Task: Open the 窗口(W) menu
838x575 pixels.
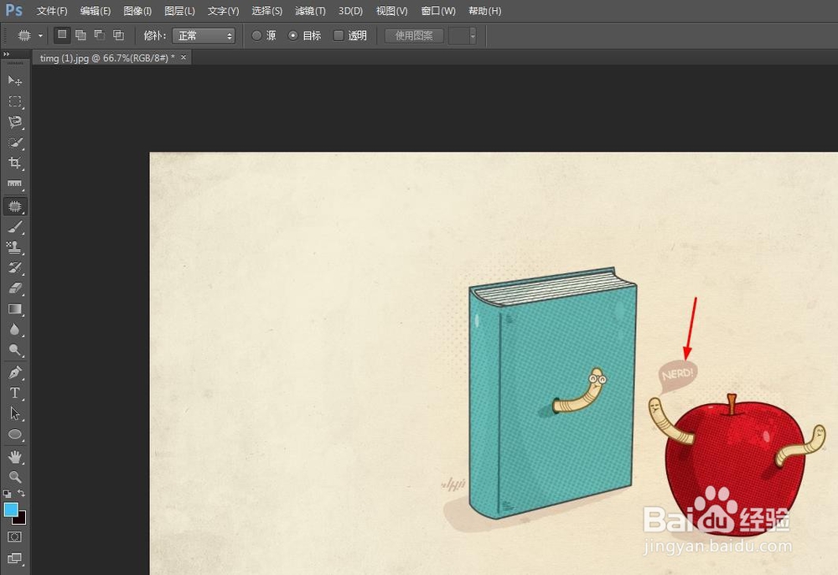Action: (438, 11)
